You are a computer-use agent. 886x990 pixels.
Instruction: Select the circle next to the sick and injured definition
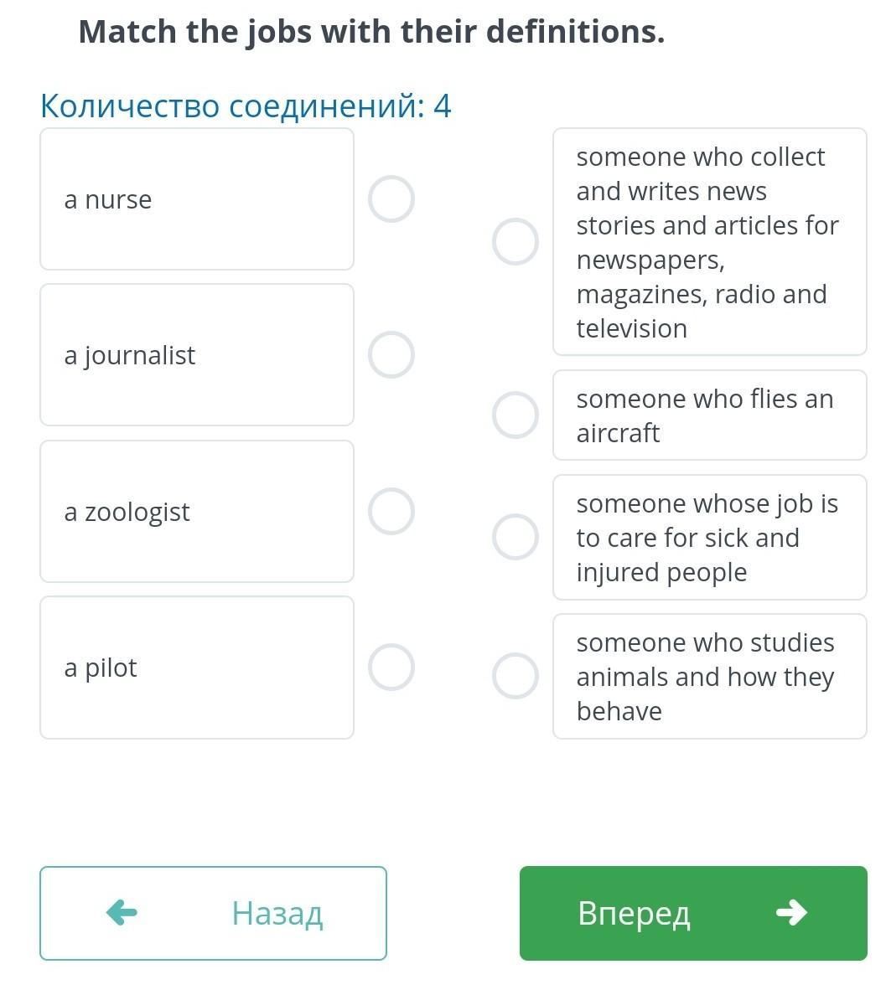(x=516, y=538)
